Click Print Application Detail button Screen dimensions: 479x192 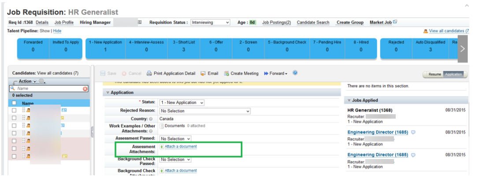click(x=171, y=73)
